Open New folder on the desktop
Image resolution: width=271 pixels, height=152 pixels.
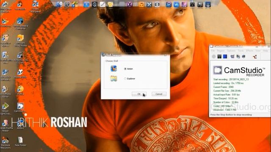[20, 142]
